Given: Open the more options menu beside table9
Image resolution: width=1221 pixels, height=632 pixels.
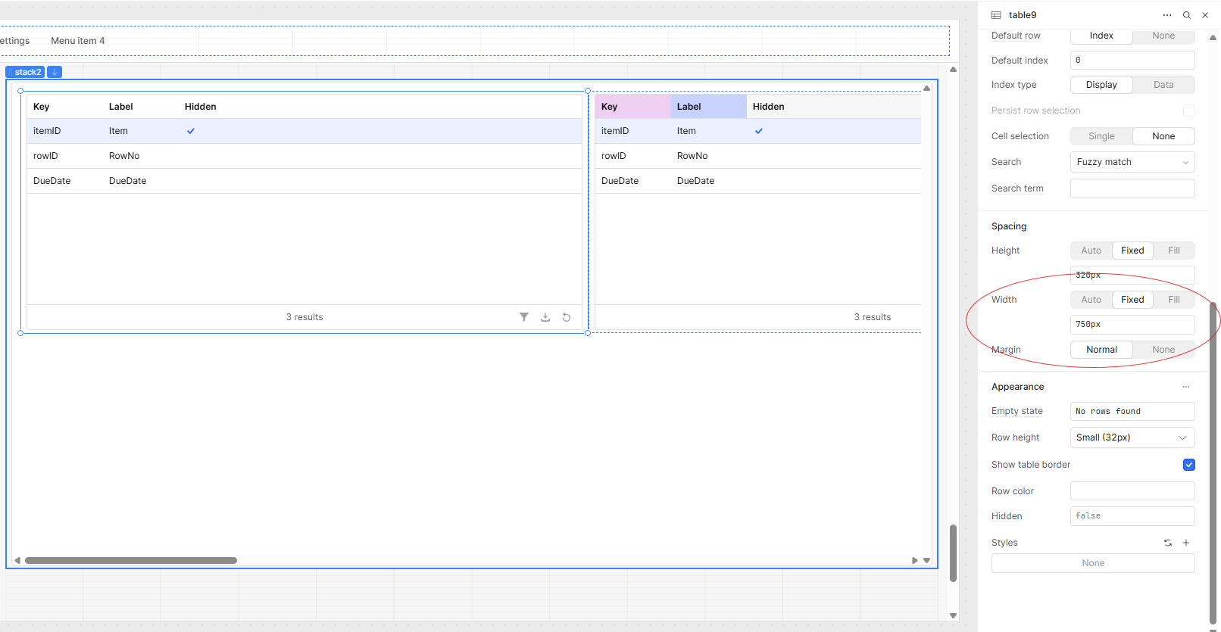Looking at the screenshot, I should point(1167,15).
